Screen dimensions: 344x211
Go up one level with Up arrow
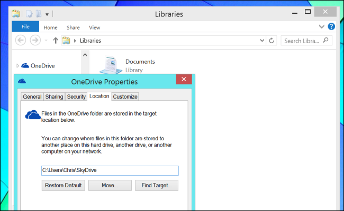coord(56,41)
